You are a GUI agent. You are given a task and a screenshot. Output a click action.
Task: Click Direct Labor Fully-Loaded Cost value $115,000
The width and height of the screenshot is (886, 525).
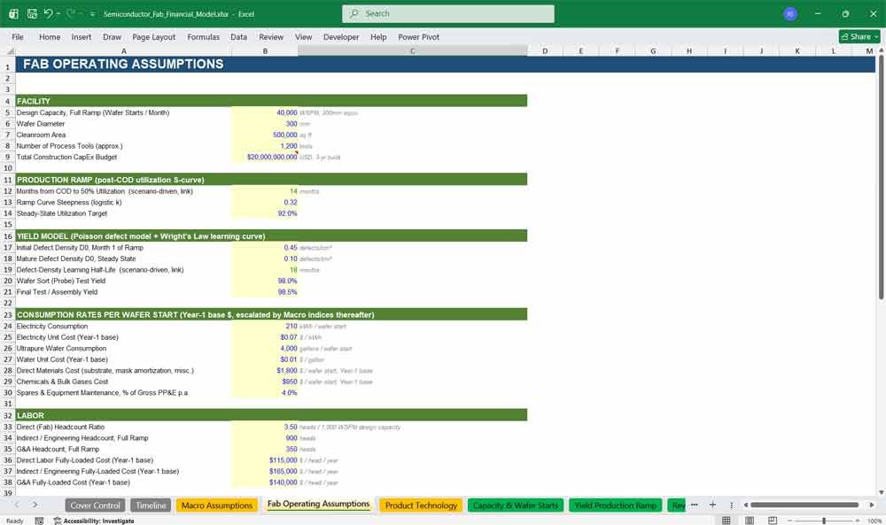[264, 460]
